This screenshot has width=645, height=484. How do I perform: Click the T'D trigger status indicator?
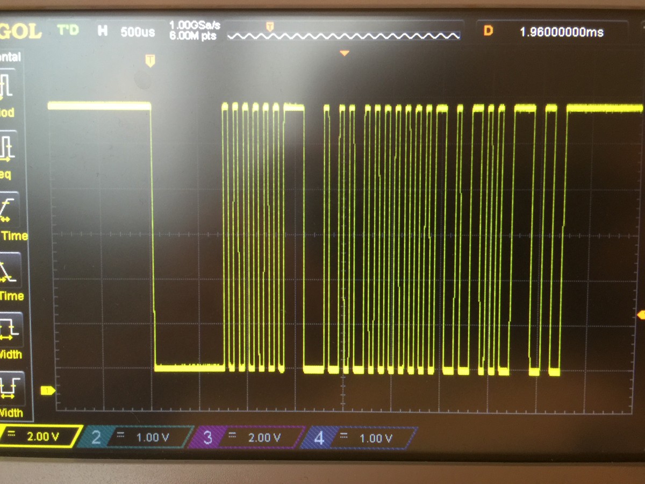pos(68,30)
